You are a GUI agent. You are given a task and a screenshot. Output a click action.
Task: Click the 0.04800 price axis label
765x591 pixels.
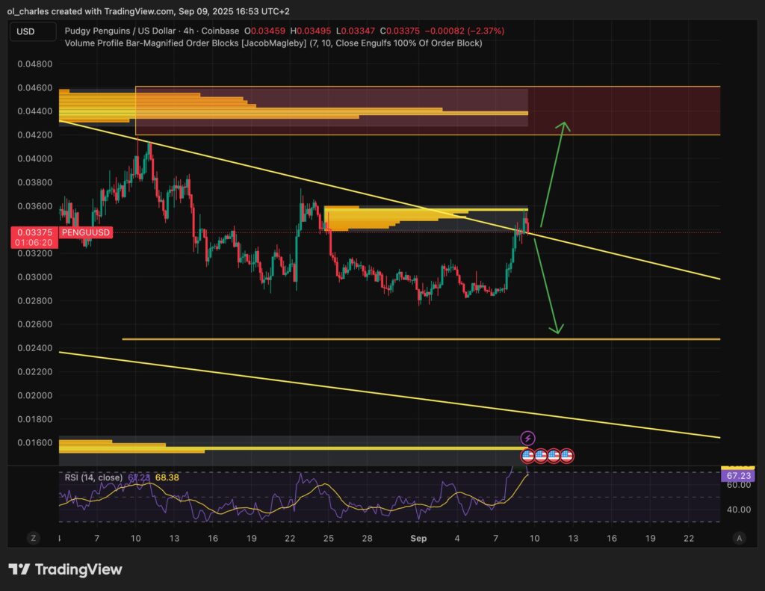(x=34, y=64)
